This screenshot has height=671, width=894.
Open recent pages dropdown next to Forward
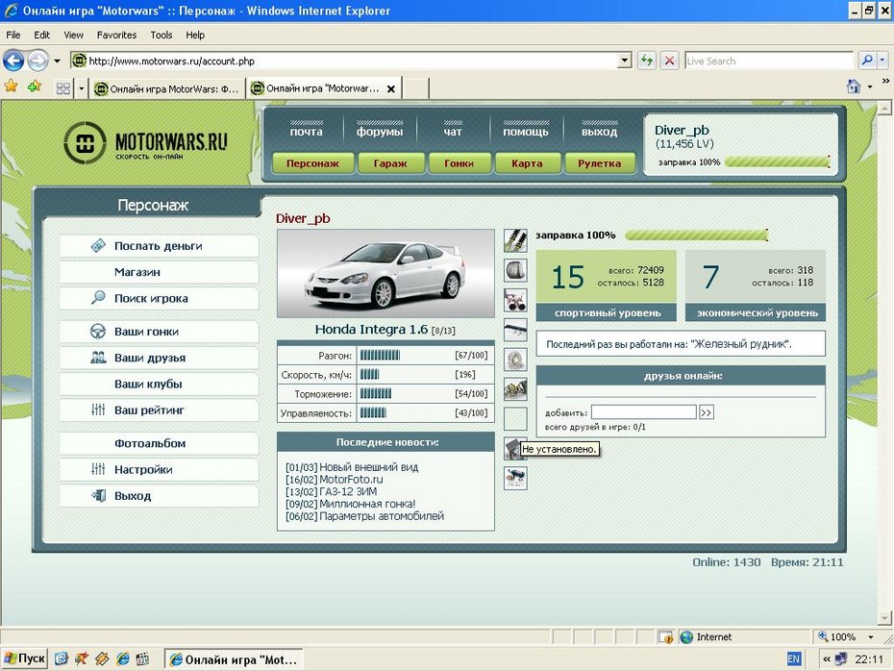57,61
